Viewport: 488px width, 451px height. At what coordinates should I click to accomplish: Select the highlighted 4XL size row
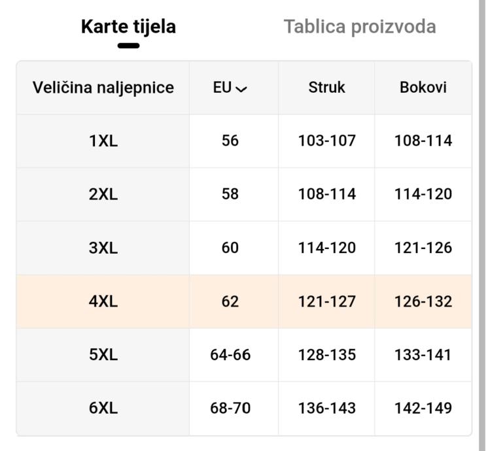click(x=103, y=301)
